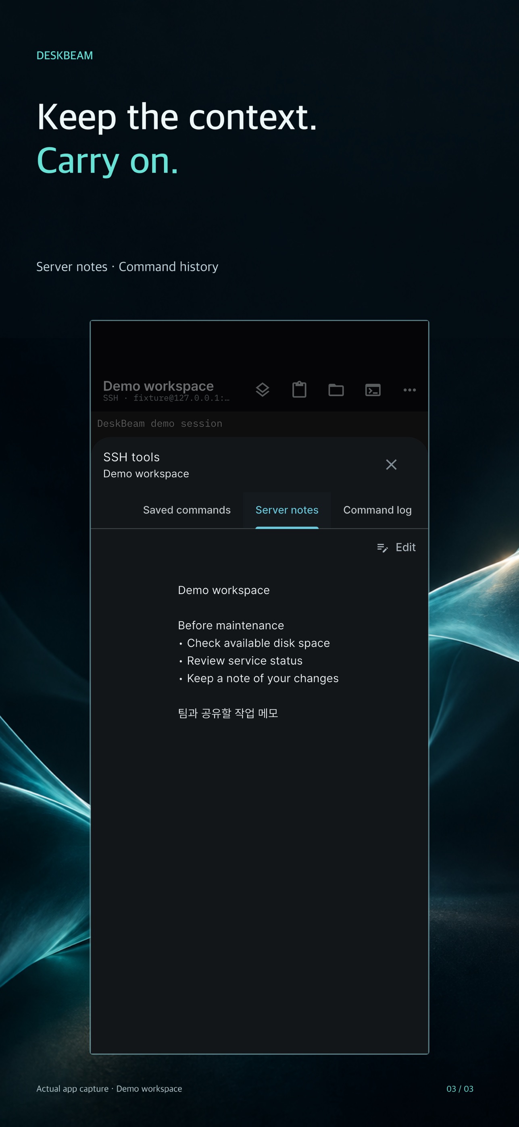Image resolution: width=519 pixels, height=1127 pixels.
Task: Click the DESKBEAM brand label
Action: tap(65, 56)
